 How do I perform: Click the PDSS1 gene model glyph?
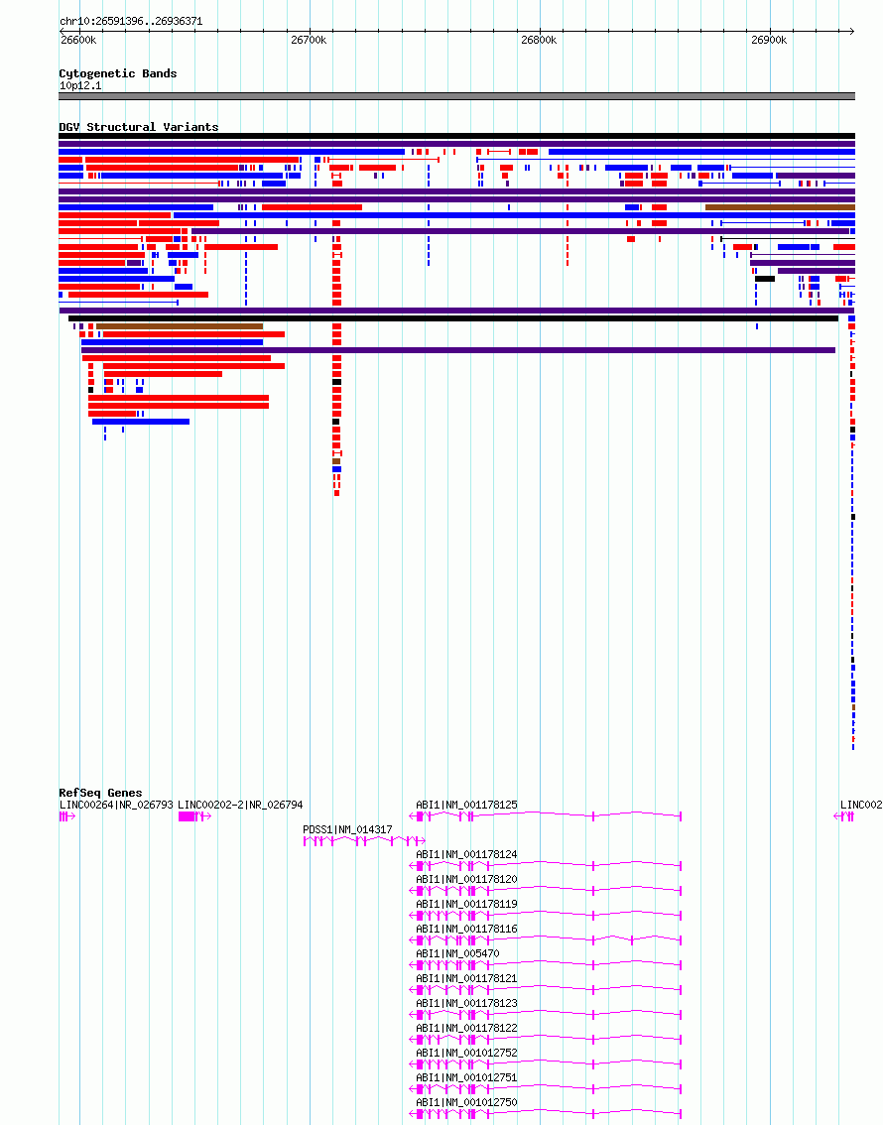coord(364,841)
